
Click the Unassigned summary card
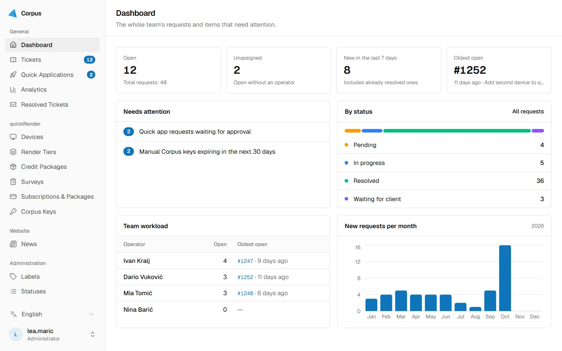279,70
